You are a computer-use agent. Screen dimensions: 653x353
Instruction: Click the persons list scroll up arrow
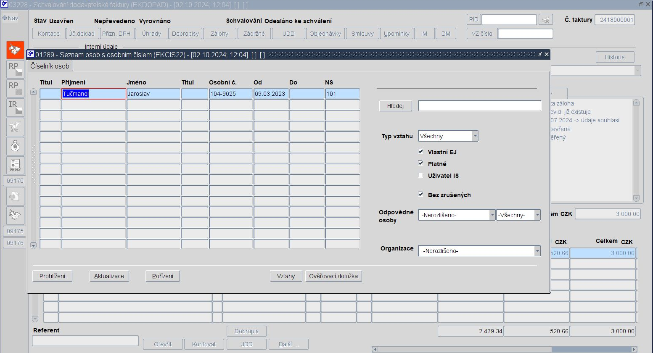(34, 92)
